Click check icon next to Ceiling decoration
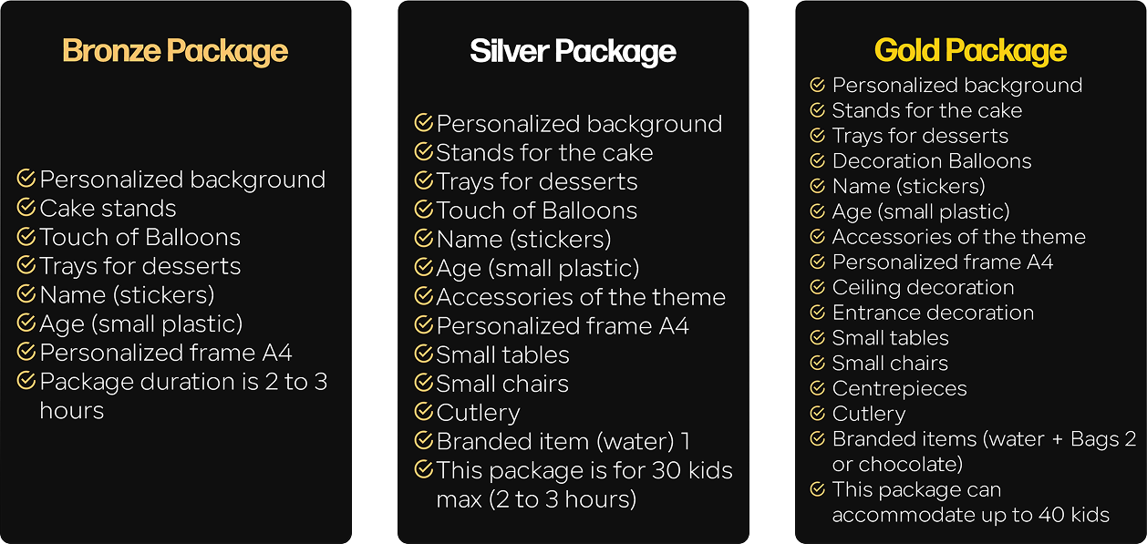The width and height of the screenshot is (1147, 544). tap(818, 287)
